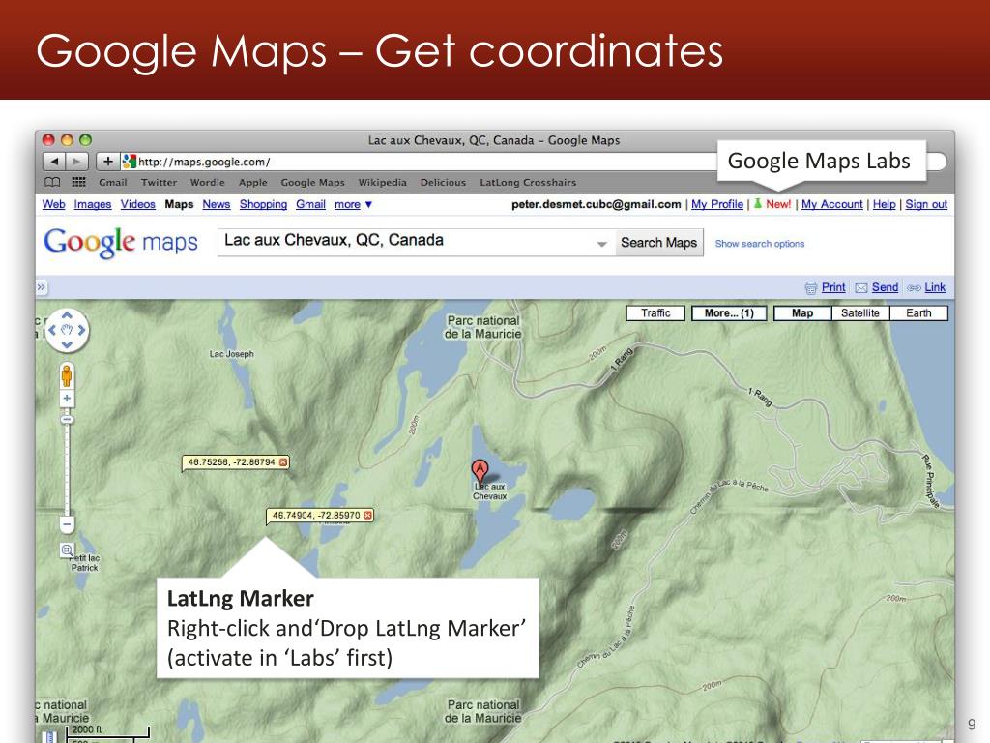Close the 46.74904, -72.85970 marker
Image resolution: width=990 pixels, height=743 pixels.
pos(368,515)
